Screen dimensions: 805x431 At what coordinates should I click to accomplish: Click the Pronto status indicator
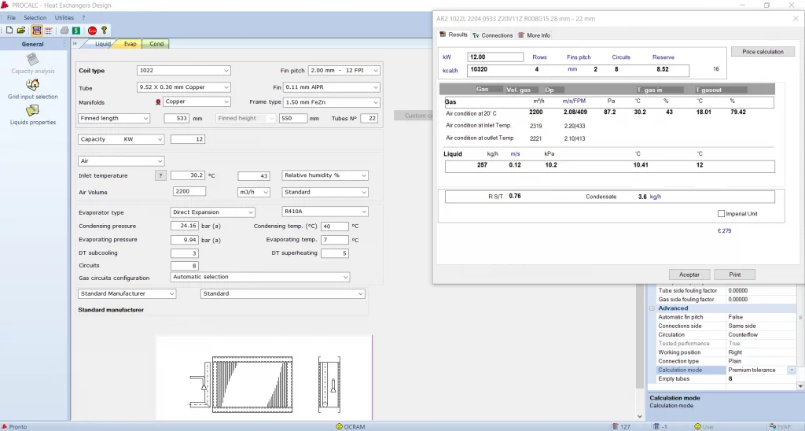(x=14, y=426)
